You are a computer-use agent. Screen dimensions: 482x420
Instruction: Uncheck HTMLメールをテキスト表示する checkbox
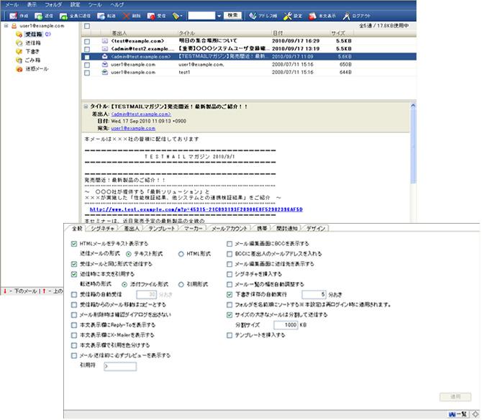pyautogui.click(x=74, y=245)
